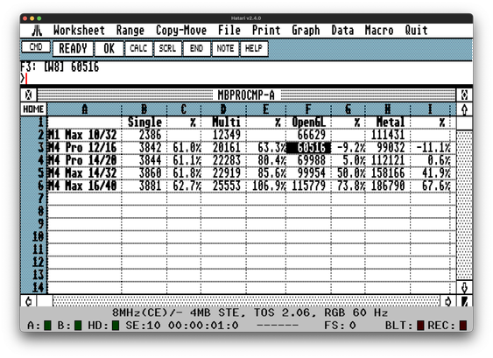Click the HOME button in grid corner
The height and width of the screenshot is (358, 493).
tap(33, 109)
